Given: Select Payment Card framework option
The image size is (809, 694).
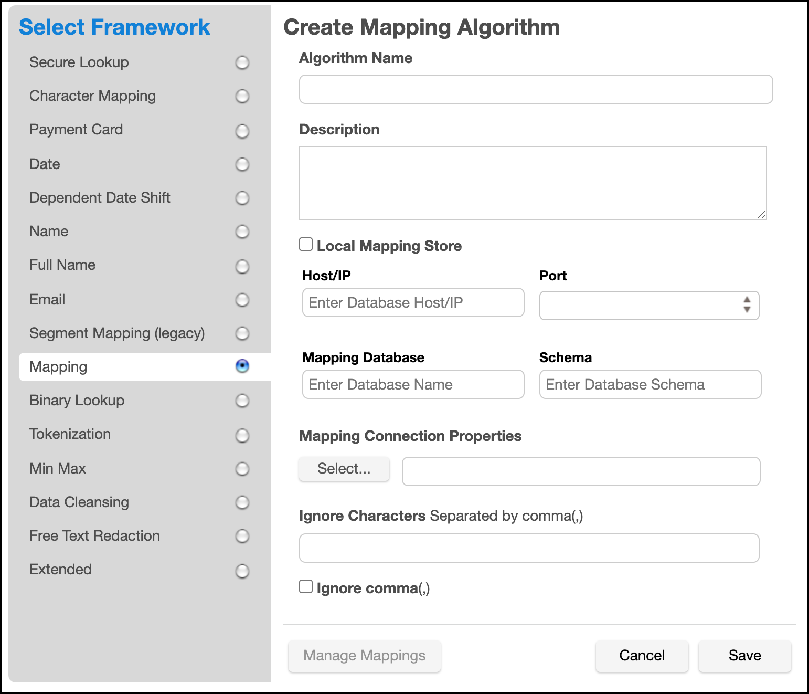Looking at the screenshot, I should 242,131.
